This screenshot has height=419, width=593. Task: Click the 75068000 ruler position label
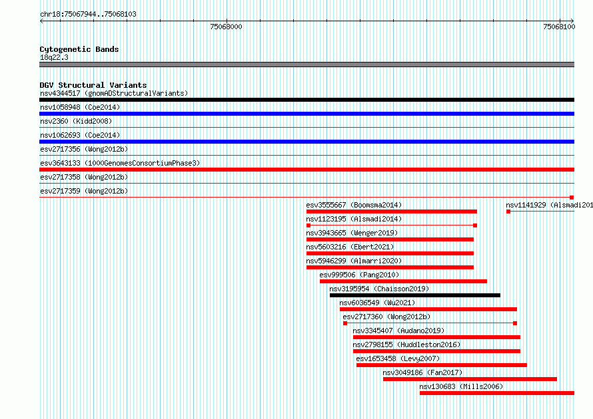pos(226,27)
